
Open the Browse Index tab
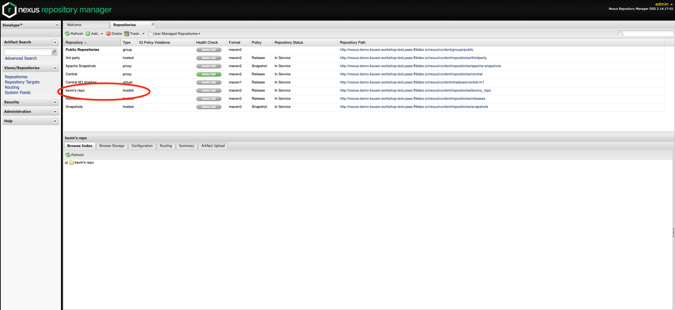coord(80,146)
